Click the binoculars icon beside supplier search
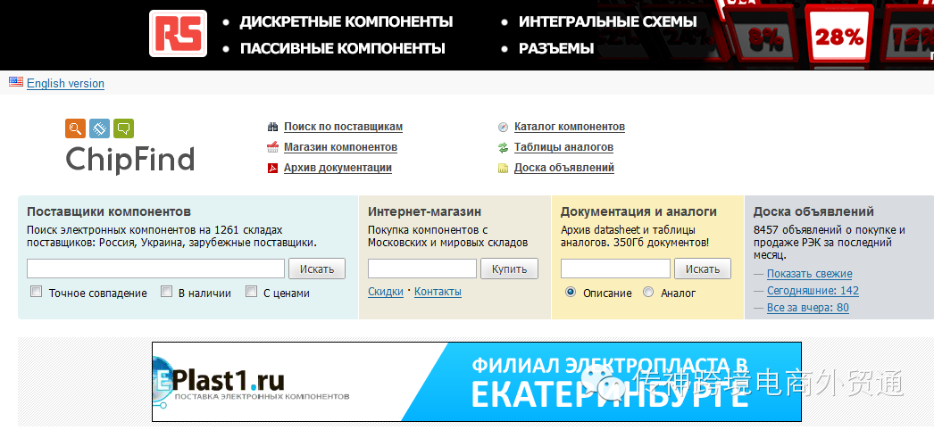Viewport: 934px width, 430px height. coord(273,127)
